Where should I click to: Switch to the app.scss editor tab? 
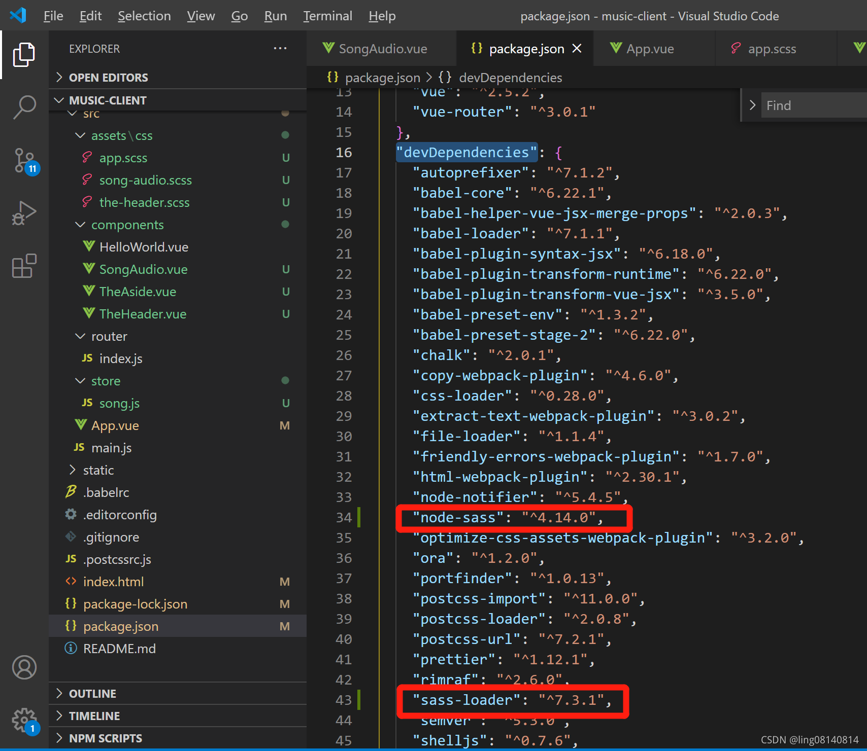tap(775, 48)
